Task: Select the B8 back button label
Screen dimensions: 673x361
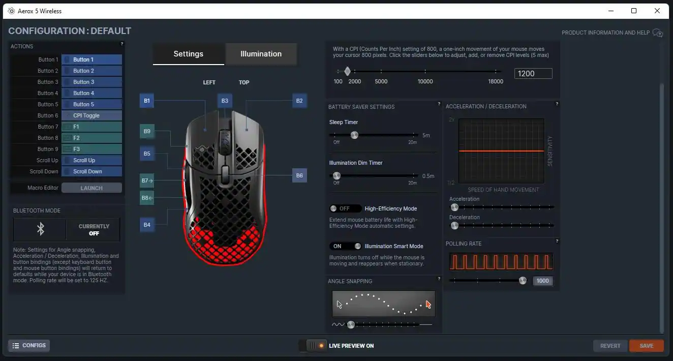Action: pyautogui.click(x=147, y=198)
